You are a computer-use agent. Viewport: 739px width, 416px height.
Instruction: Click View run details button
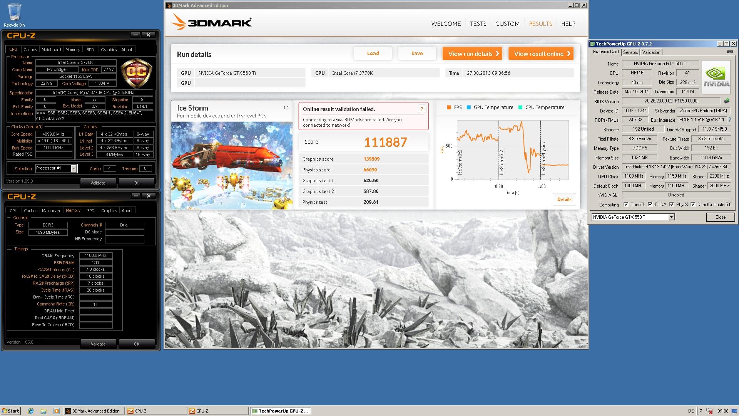[x=472, y=54]
